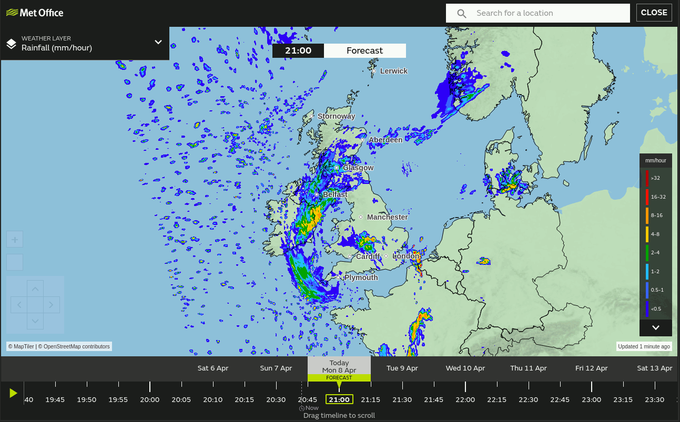
Task: Click the red 16-32 legend swatch
Action: point(647,197)
